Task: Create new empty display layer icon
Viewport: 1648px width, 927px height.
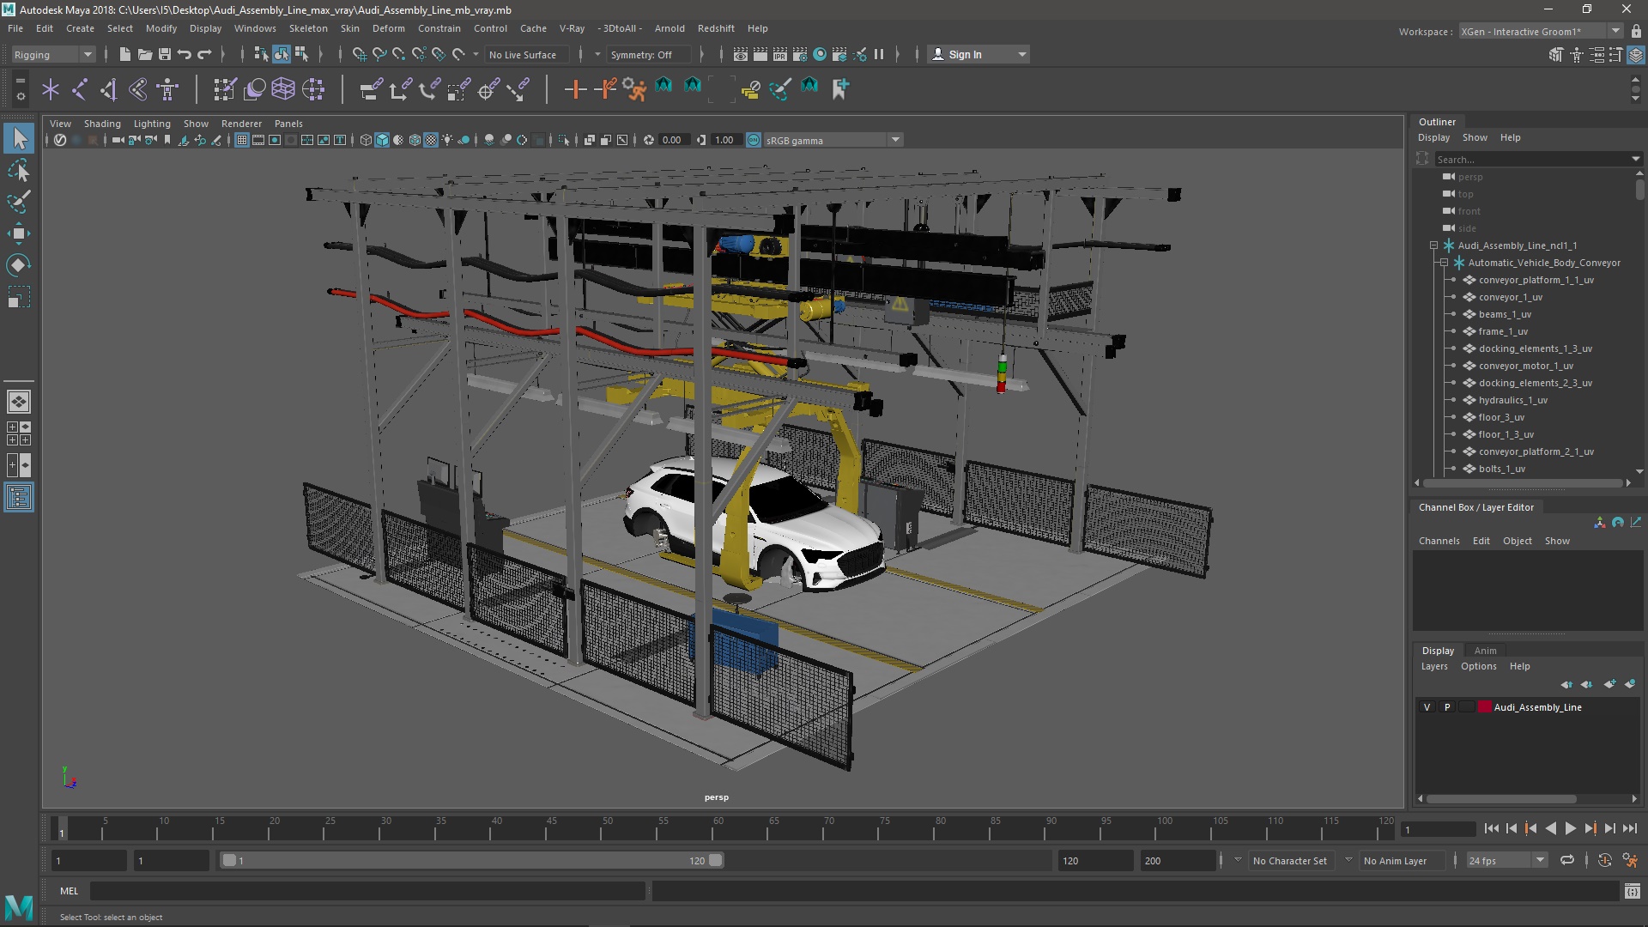Action: click(1609, 684)
